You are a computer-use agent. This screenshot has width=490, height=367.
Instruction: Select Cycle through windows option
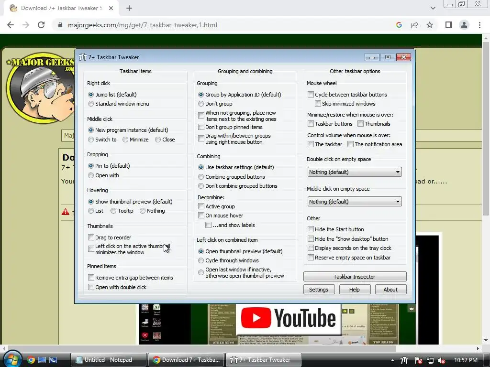pyautogui.click(x=201, y=260)
